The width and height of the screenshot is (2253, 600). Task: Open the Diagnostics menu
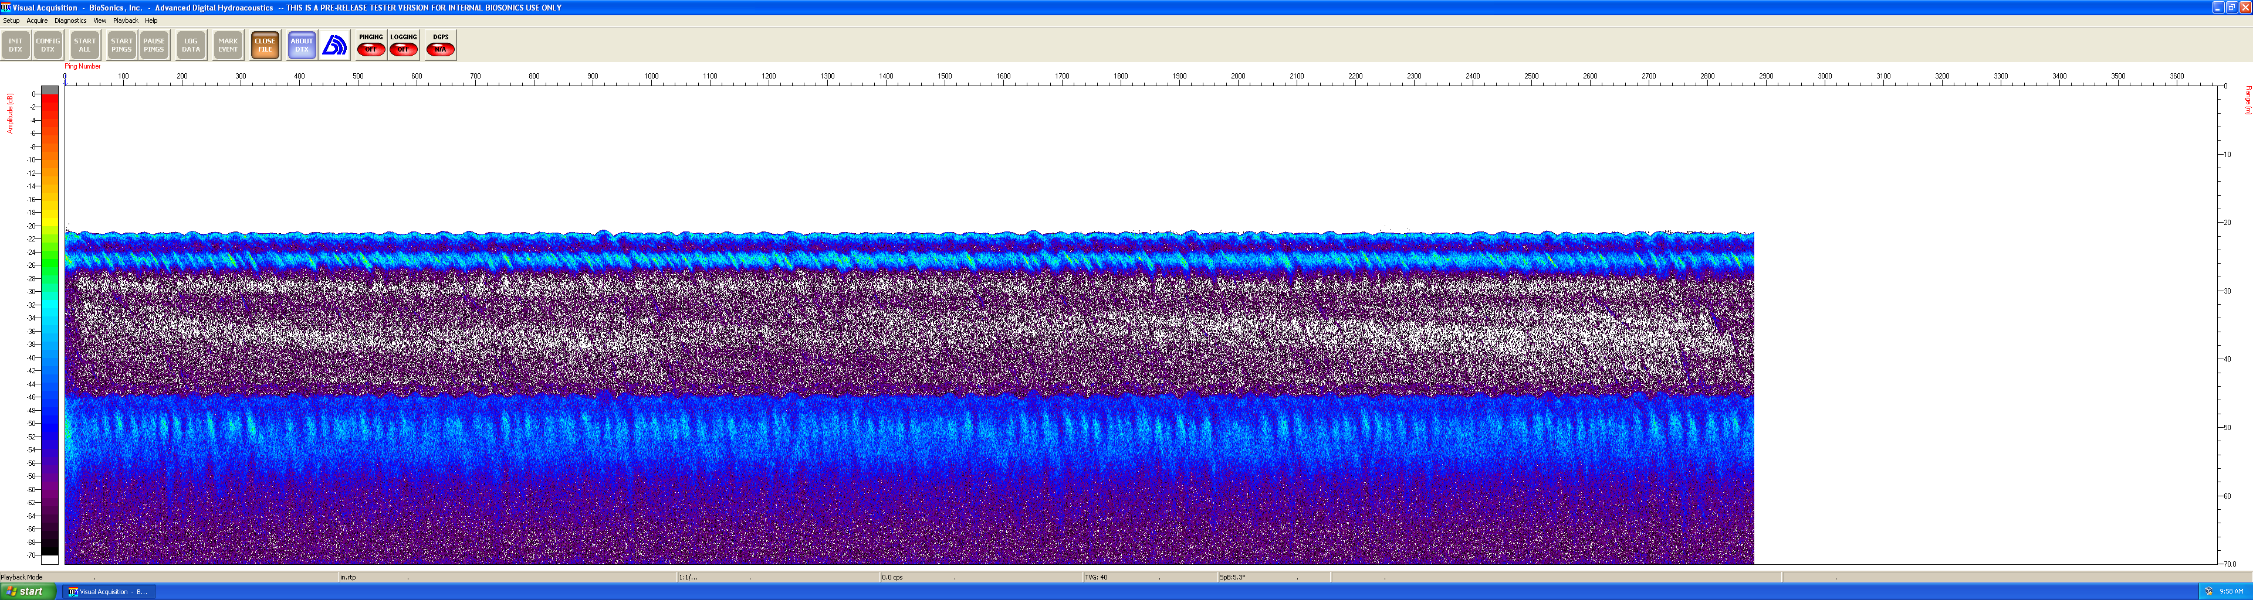(70, 21)
